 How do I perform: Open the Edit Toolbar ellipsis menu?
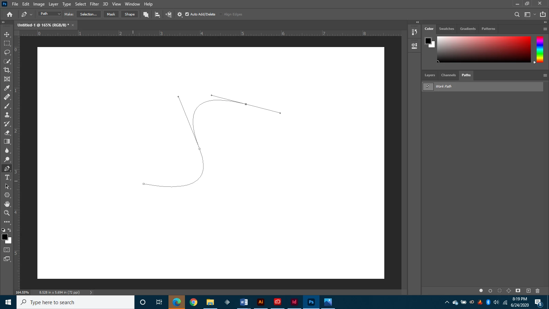[7, 222]
